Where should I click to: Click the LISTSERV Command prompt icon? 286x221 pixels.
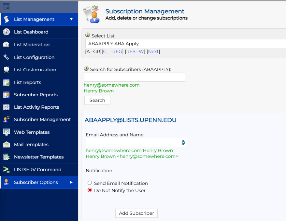(7, 170)
